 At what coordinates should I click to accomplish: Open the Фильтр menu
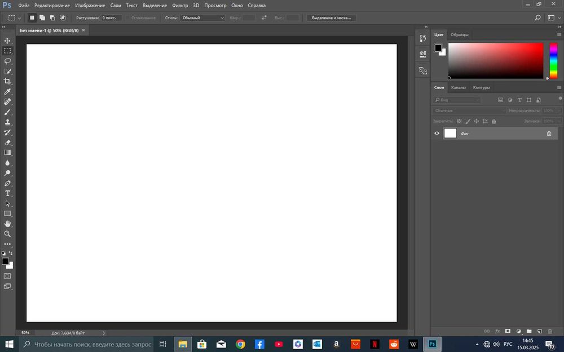[x=180, y=5]
